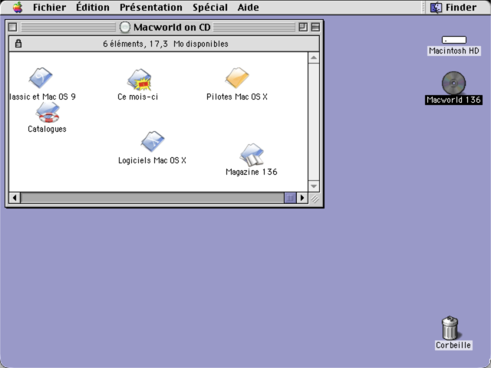Image resolution: width=491 pixels, height=368 pixels.
Task: Select the Corbeille trash icon
Action: (450, 327)
